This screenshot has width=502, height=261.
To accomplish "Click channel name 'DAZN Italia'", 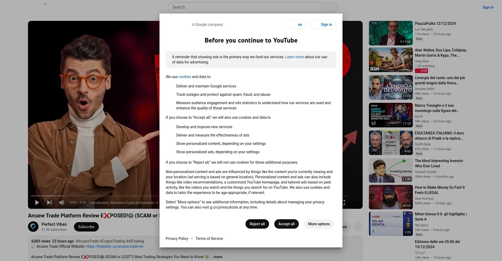I will pos(423,144).
